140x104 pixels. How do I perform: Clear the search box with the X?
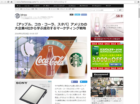click(115, 10)
